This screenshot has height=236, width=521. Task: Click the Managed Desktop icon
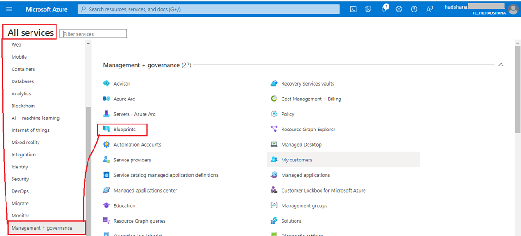[274, 144]
